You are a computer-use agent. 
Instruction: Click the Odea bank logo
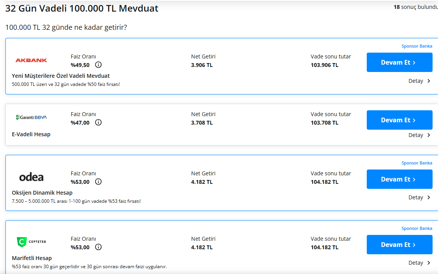(x=31, y=177)
